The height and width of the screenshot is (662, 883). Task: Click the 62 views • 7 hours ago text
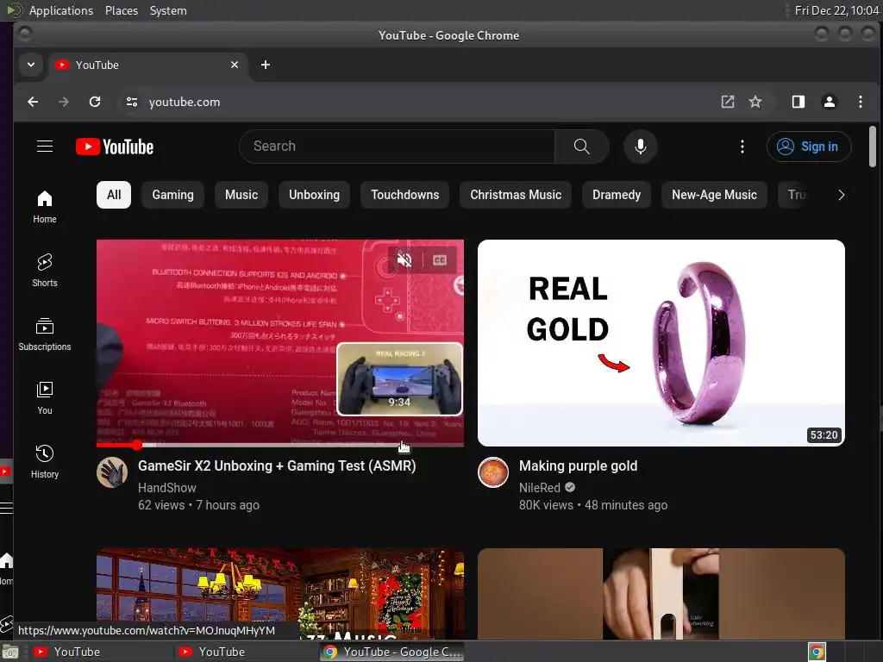tap(199, 505)
